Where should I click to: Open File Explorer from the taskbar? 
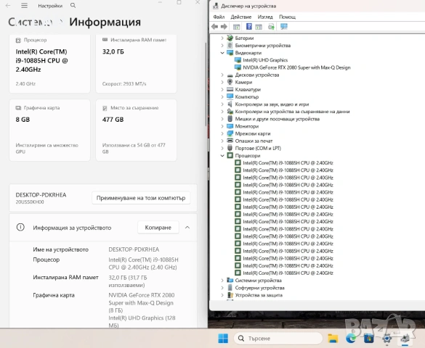(333, 338)
